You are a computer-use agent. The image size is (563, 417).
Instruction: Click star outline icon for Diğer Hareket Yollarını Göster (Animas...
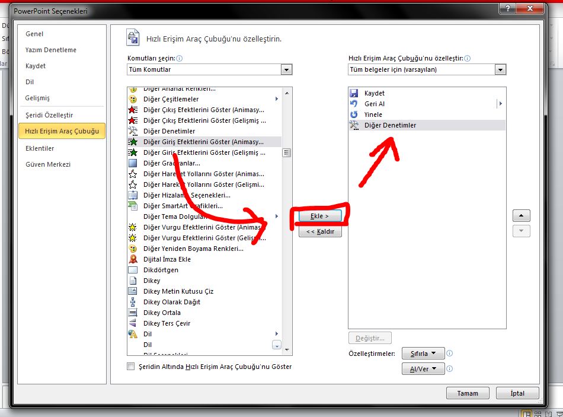click(x=133, y=174)
